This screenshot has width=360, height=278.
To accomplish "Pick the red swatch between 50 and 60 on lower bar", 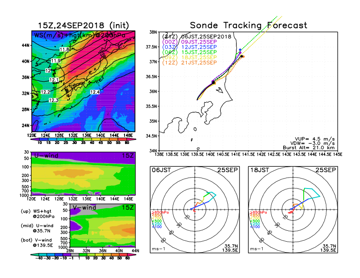I will tap(124, 255).
